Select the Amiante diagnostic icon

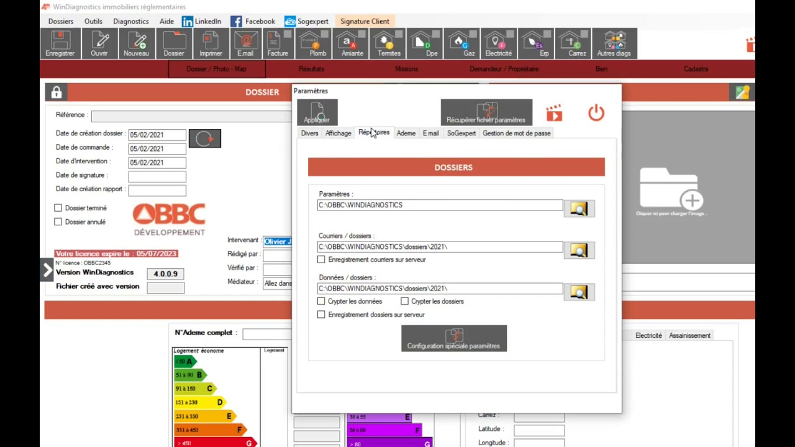tap(352, 43)
